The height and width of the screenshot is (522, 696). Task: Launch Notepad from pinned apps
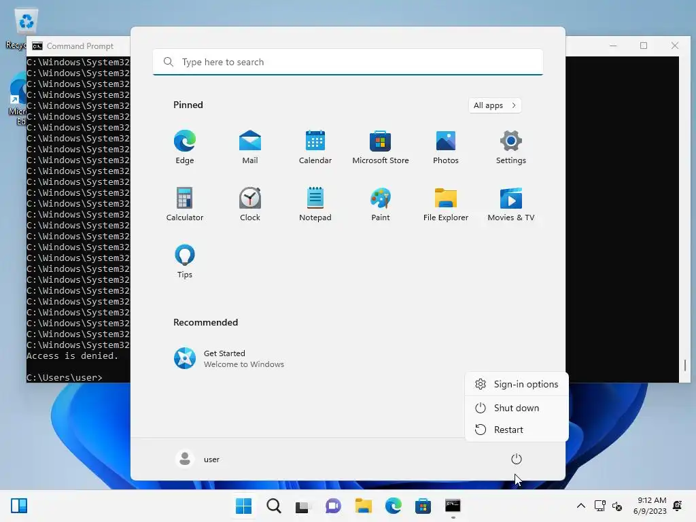coord(315,204)
